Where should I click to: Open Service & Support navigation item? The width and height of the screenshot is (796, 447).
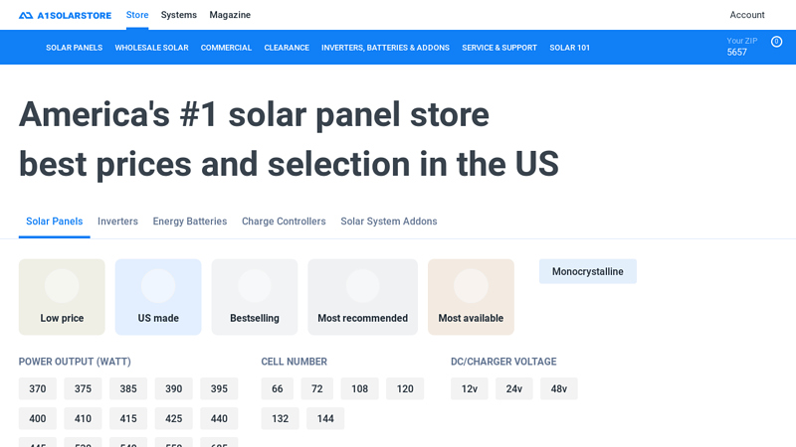pyautogui.click(x=499, y=48)
